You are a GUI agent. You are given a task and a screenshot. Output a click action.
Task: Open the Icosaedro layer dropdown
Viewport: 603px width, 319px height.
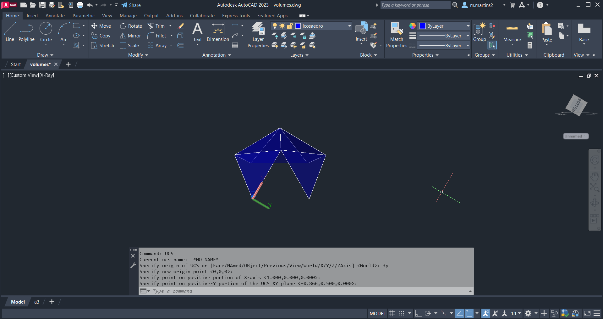point(349,26)
